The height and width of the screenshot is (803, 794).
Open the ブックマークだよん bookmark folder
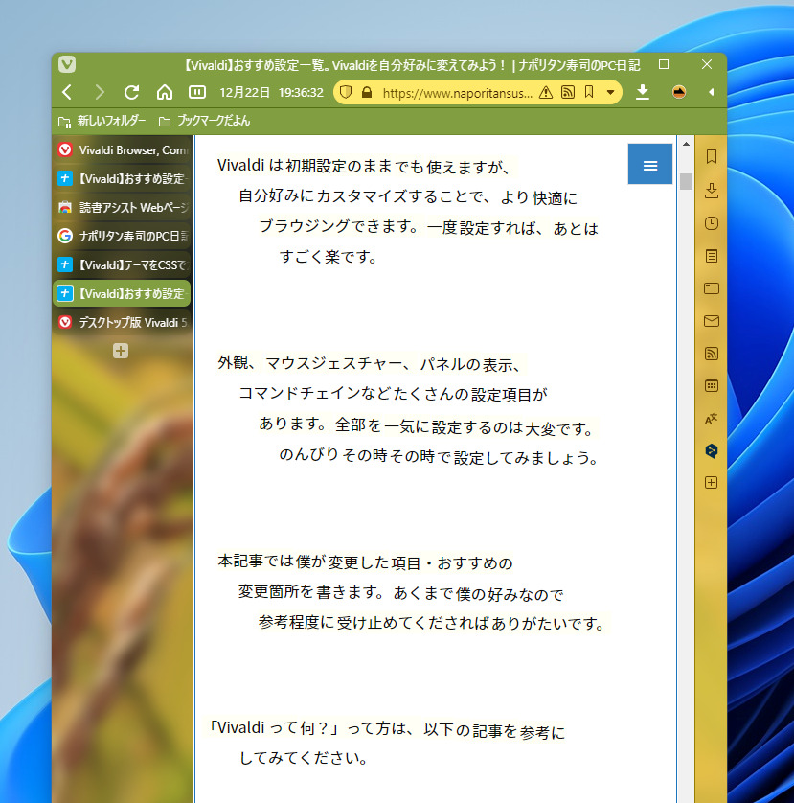[204, 121]
